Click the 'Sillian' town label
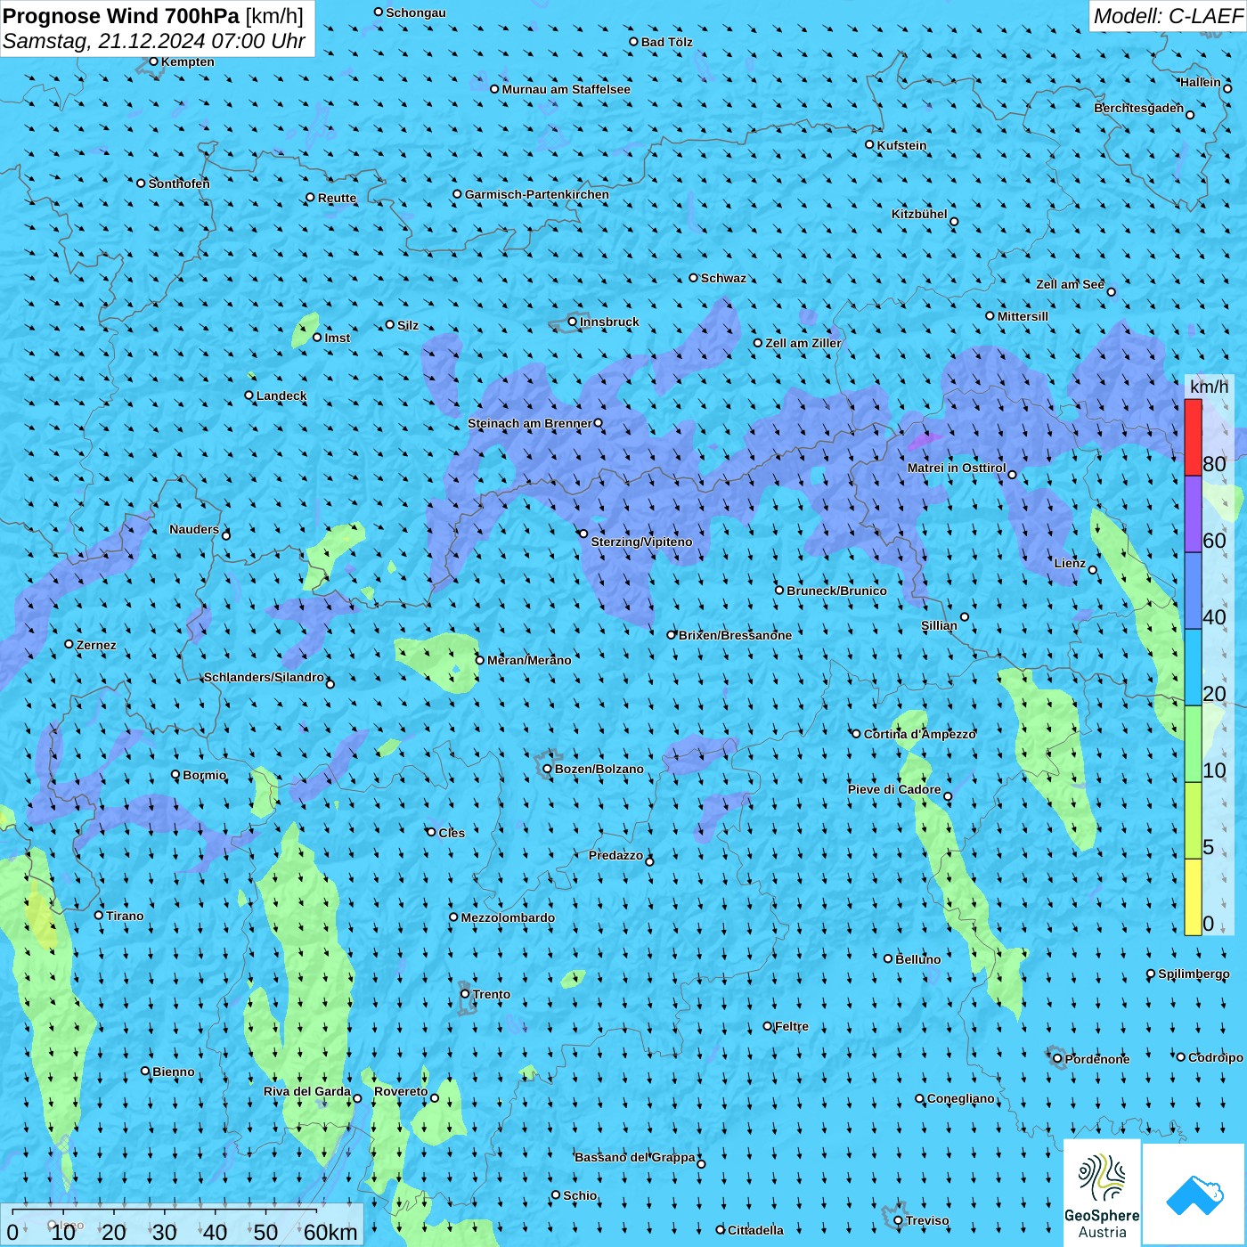 click(939, 625)
